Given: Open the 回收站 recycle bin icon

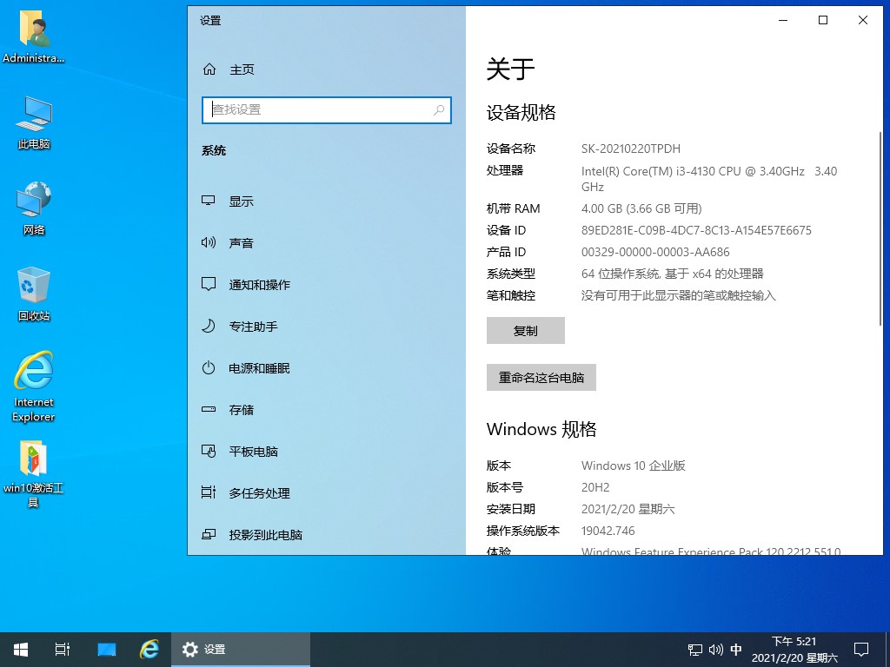Looking at the screenshot, I should [34, 294].
